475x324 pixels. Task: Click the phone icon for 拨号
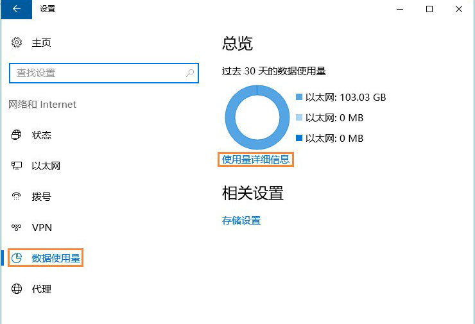[16, 196]
